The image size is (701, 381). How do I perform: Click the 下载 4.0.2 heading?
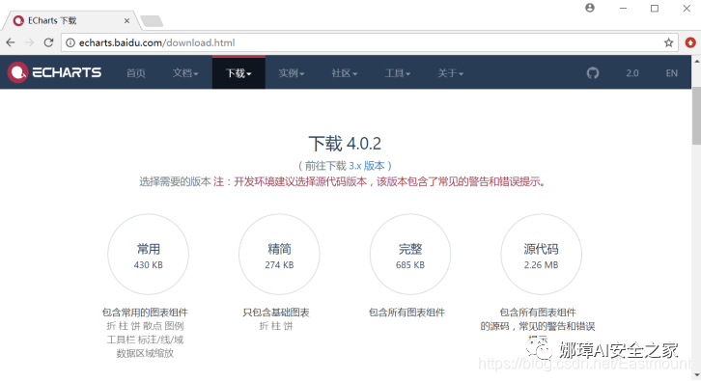point(345,144)
